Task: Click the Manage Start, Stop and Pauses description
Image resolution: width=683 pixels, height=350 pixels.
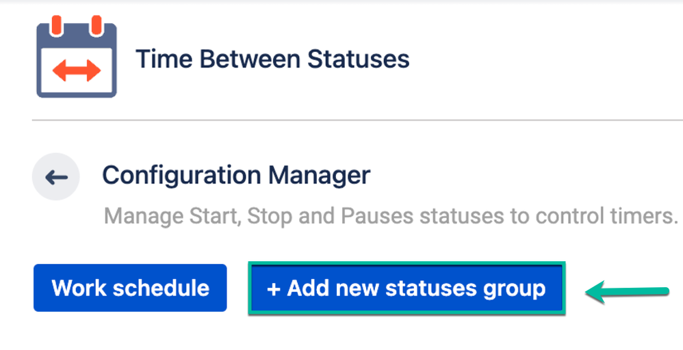Action: (390, 217)
